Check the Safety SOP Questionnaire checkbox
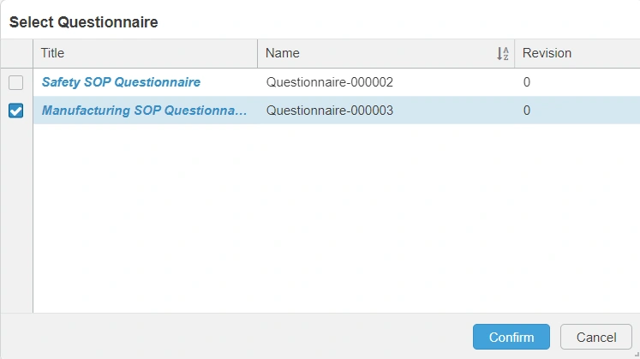Screen dimensions: 640x359 pos(16,83)
